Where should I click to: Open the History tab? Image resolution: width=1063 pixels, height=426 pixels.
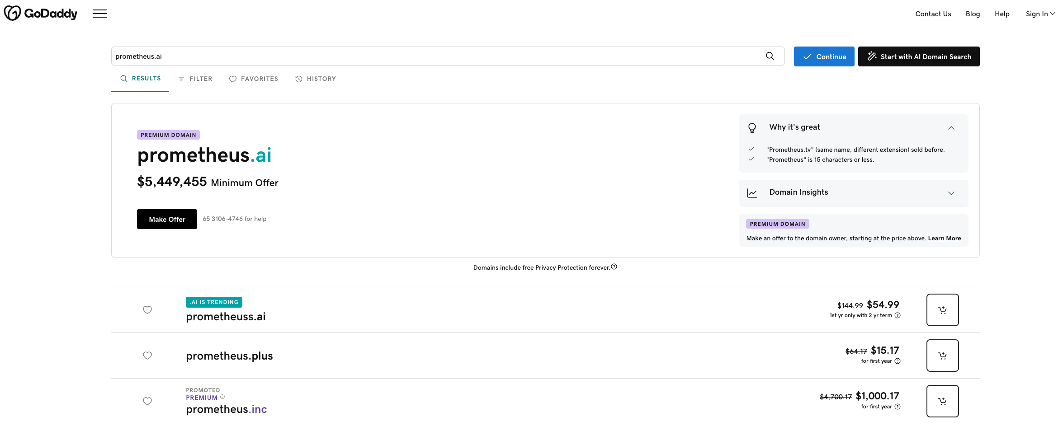click(x=316, y=79)
